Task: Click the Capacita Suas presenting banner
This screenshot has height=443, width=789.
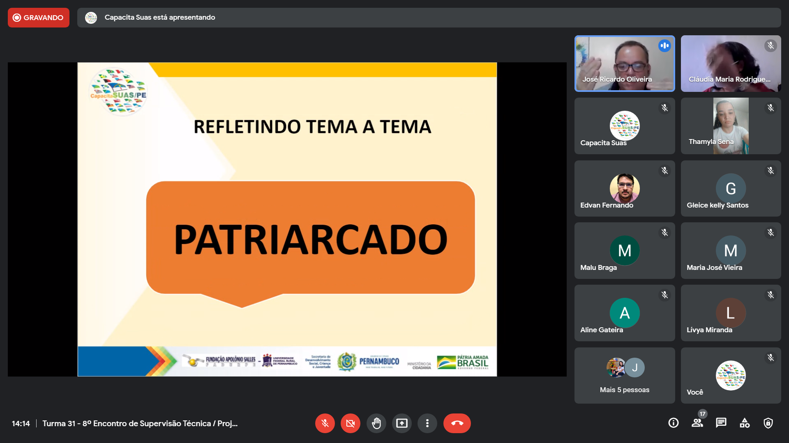Action: (429, 18)
